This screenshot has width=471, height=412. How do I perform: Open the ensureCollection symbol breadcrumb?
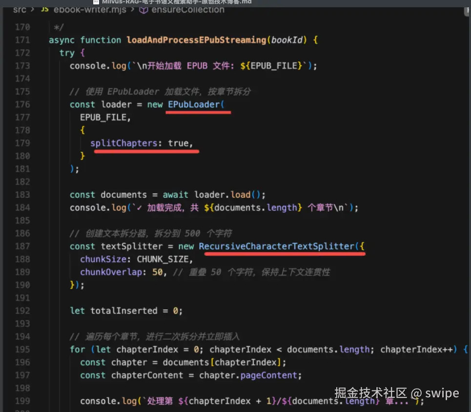pyautogui.click(x=188, y=10)
